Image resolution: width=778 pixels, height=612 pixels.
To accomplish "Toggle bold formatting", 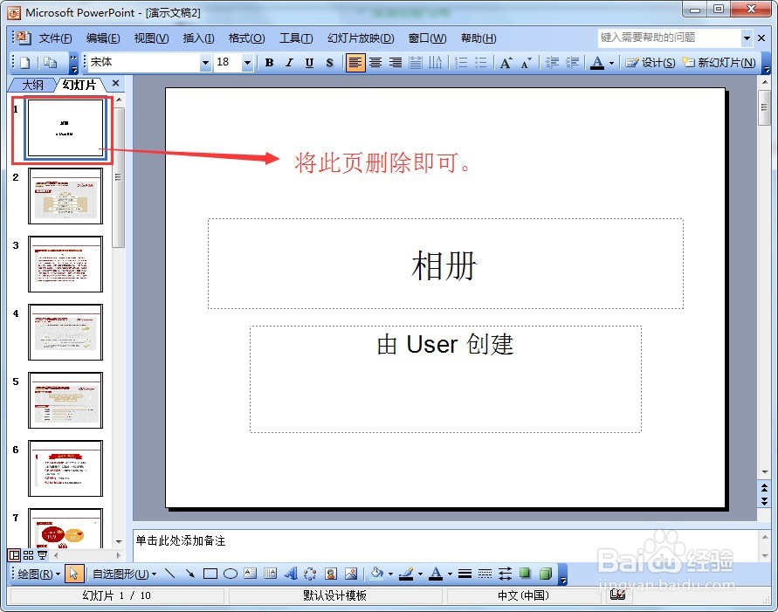I will (270, 63).
